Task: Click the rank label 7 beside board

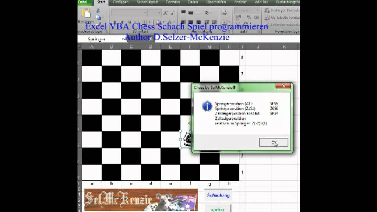Action: click(242, 74)
